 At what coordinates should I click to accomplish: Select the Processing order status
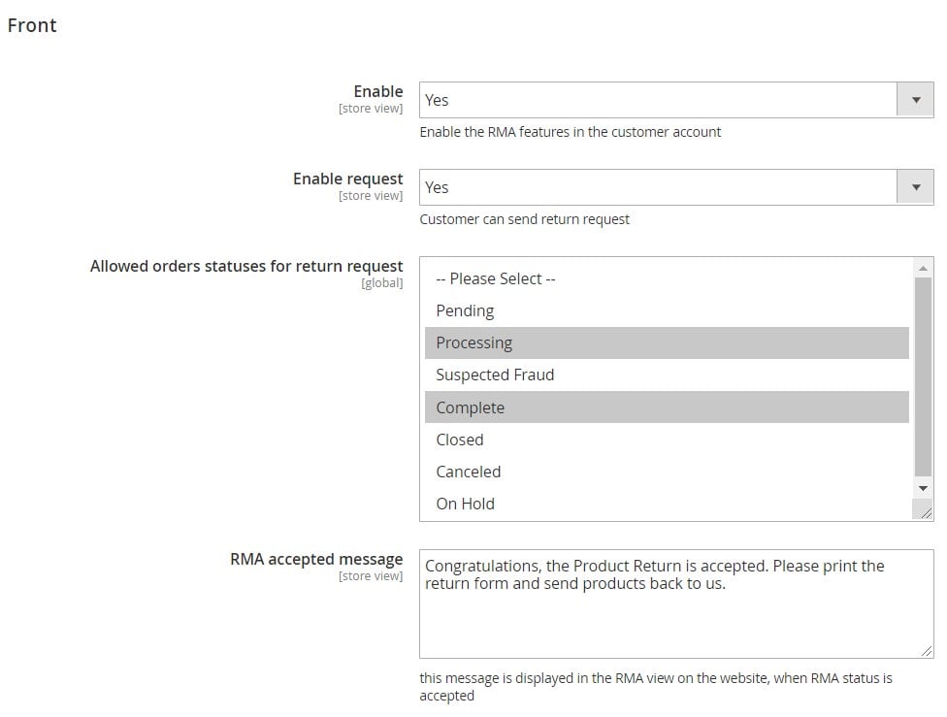(x=667, y=343)
